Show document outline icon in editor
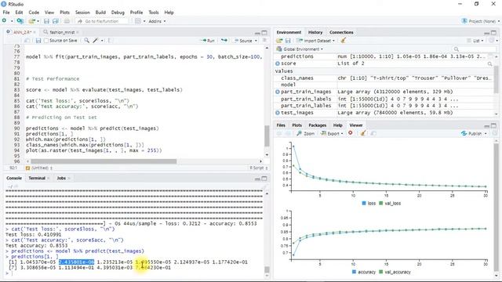This screenshot has height=282, width=502. pos(264,40)
